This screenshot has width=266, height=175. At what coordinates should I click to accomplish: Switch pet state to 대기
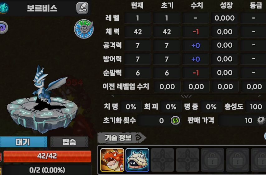(x=24, y=142)
